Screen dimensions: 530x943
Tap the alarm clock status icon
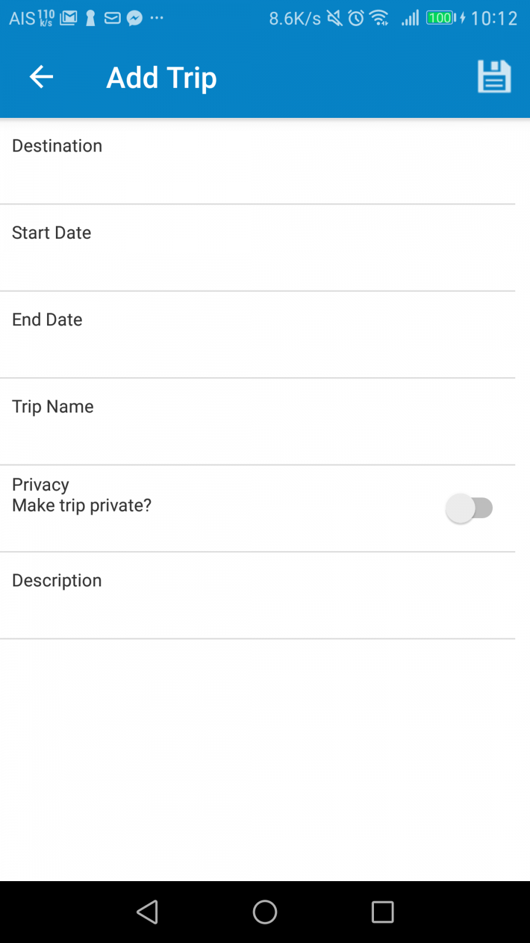pyautogui.click(x=356, y=18)
